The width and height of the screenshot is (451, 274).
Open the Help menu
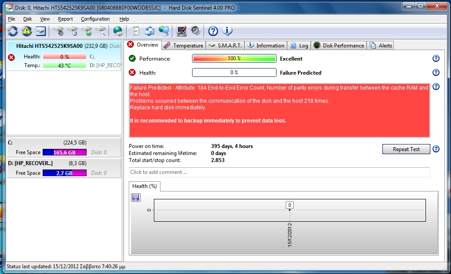124,19
